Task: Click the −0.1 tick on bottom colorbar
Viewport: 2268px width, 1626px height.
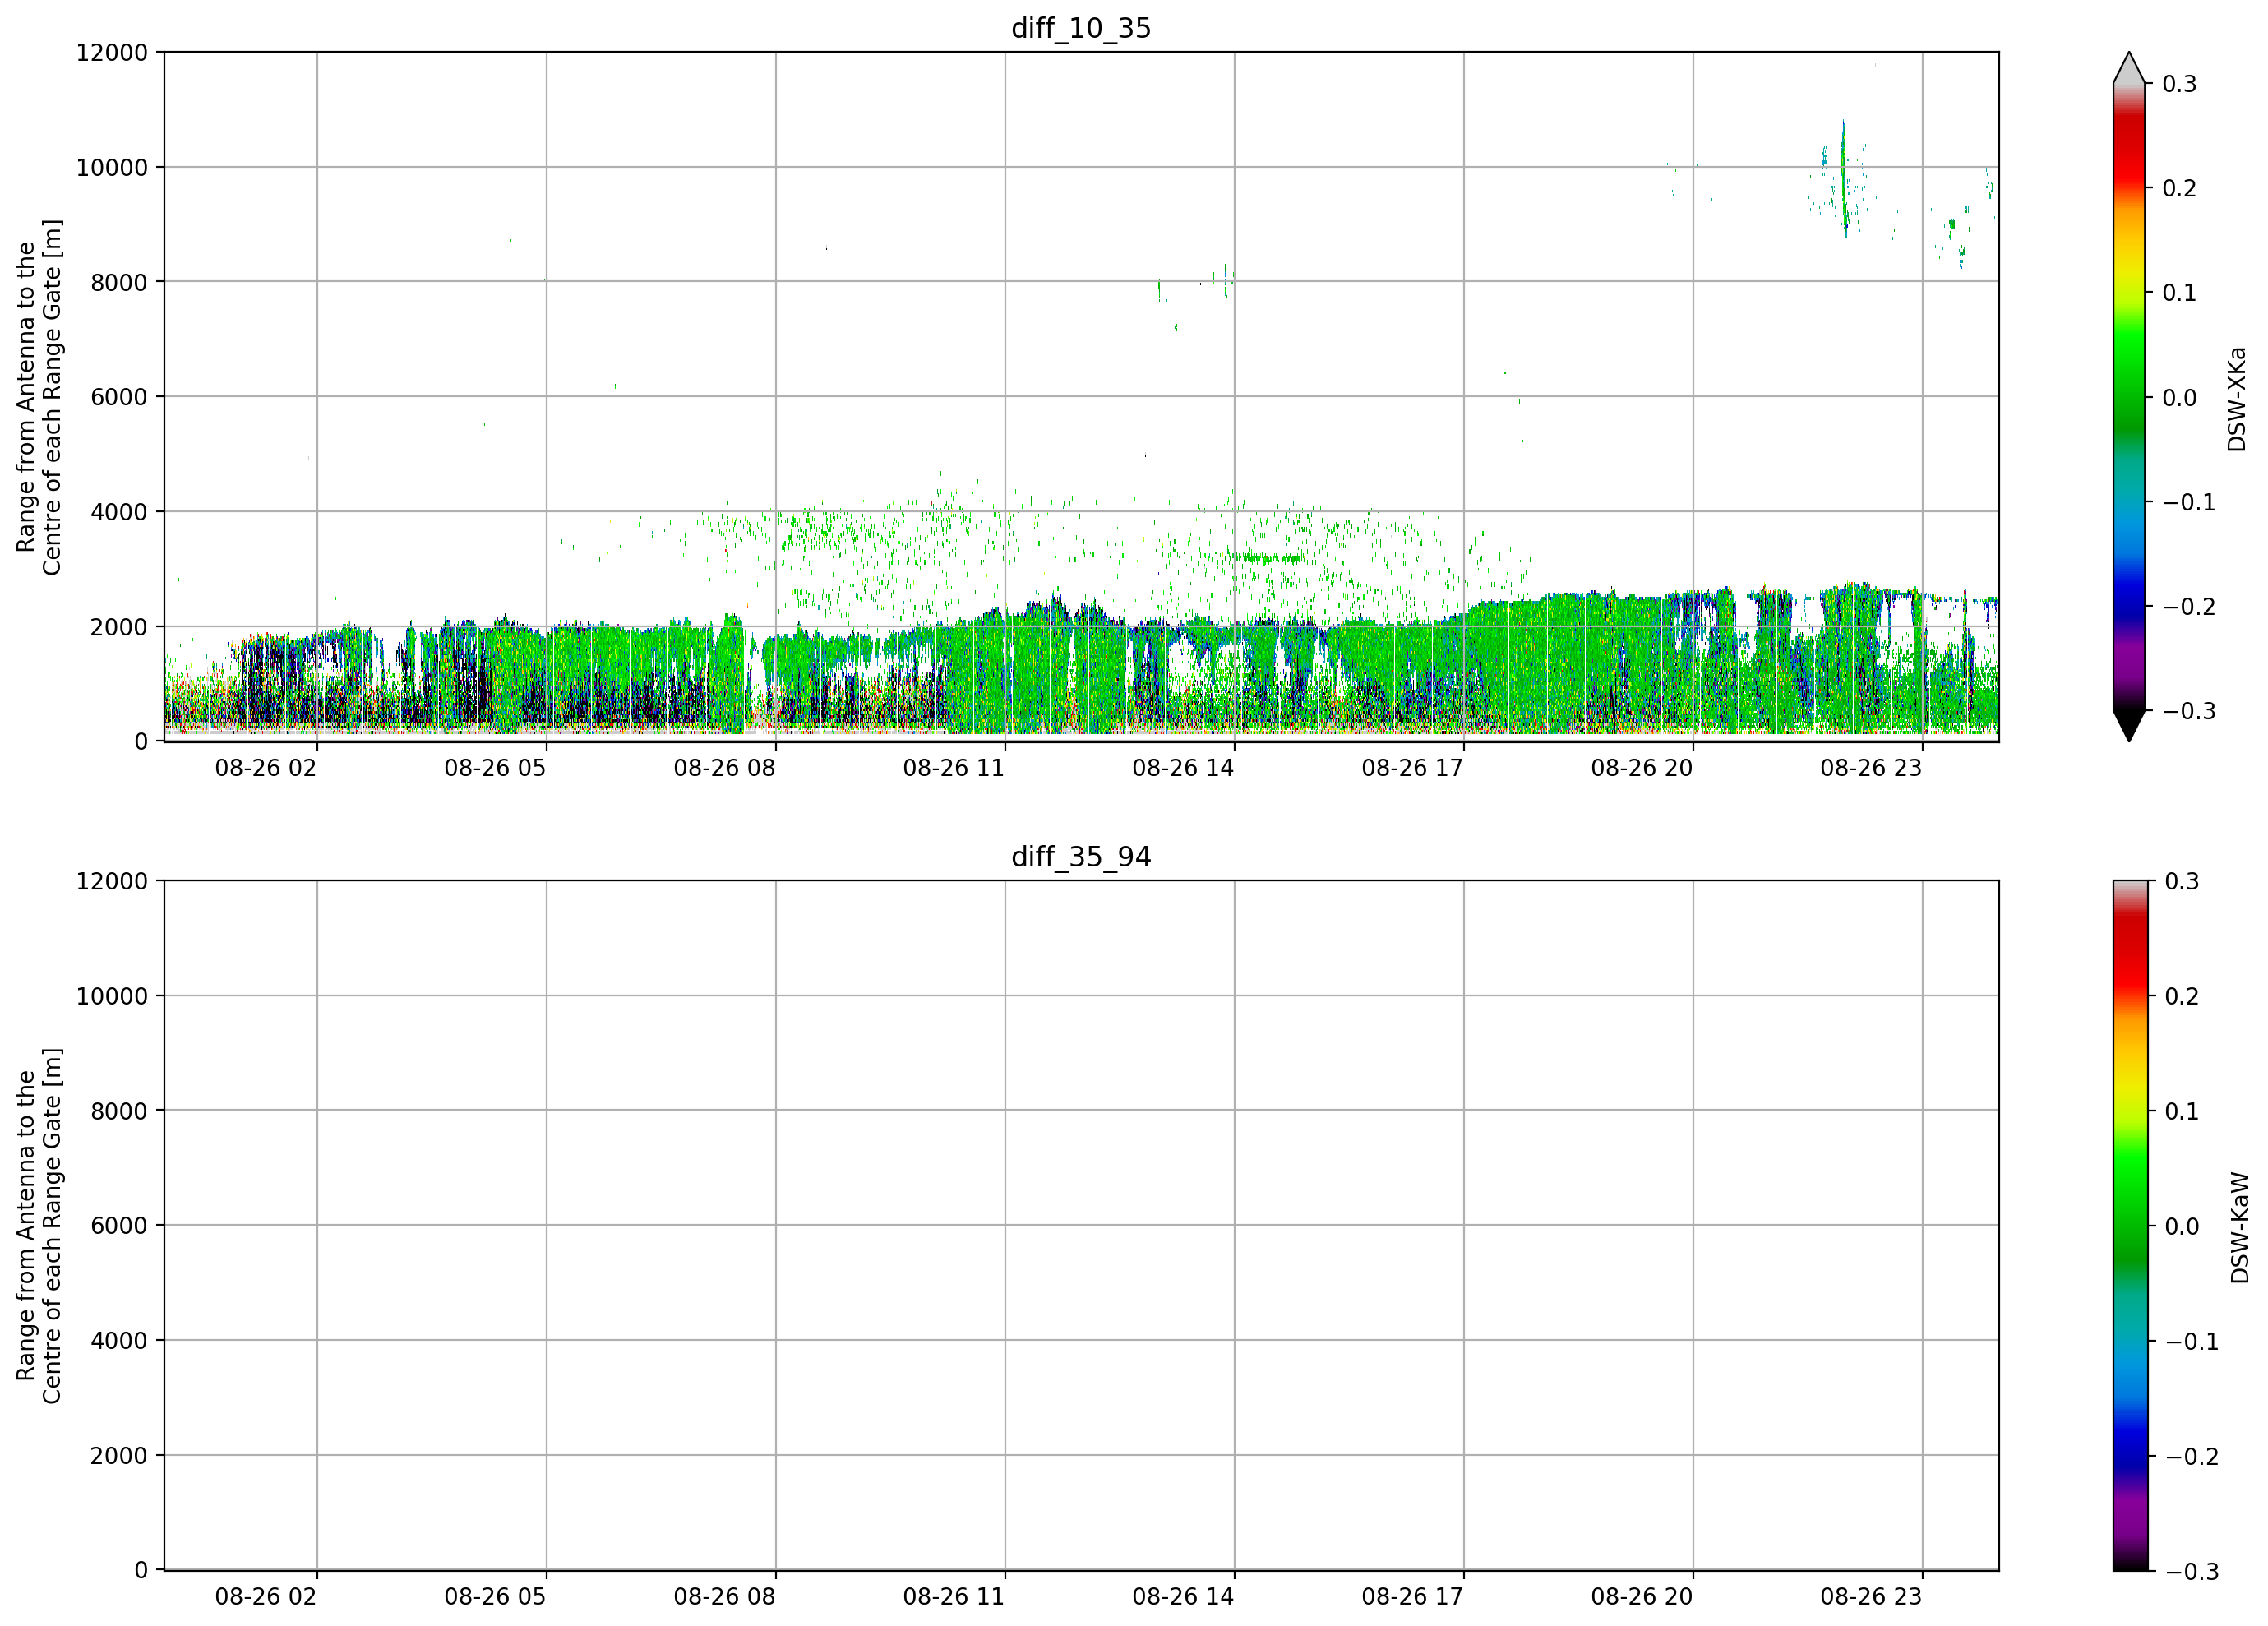Action: [x=2192, y=1342]
